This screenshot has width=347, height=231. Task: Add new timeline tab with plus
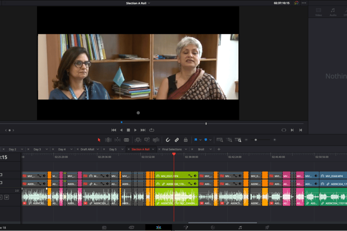219,150
